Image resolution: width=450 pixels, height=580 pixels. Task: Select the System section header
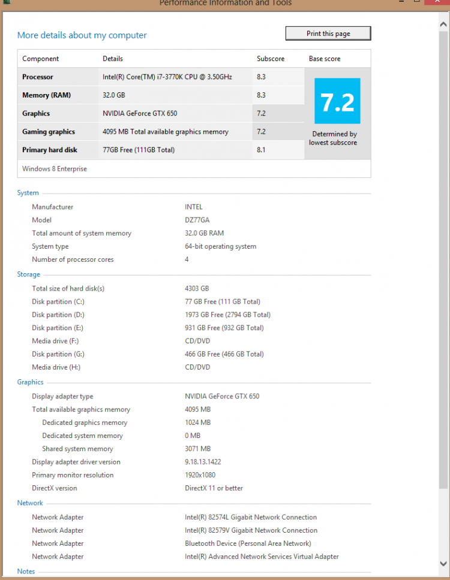[x=28, y=193]
